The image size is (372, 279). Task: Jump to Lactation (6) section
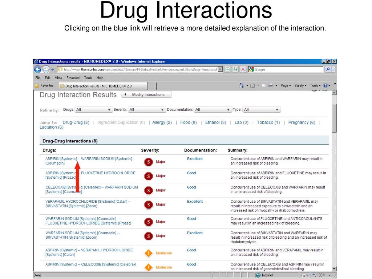[x=52, y=127]
